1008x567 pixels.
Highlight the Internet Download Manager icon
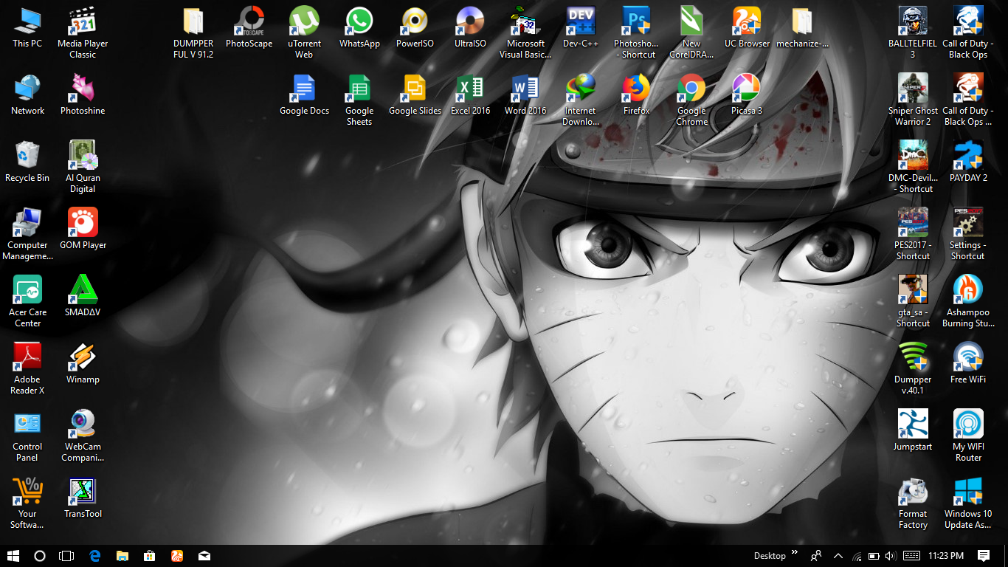581,89
